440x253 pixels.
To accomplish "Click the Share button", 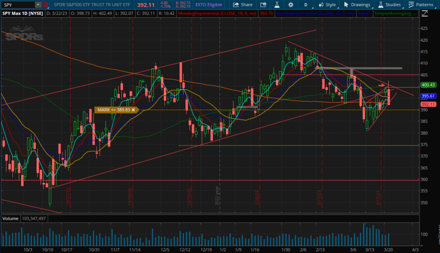I will (x=243, y=5).
